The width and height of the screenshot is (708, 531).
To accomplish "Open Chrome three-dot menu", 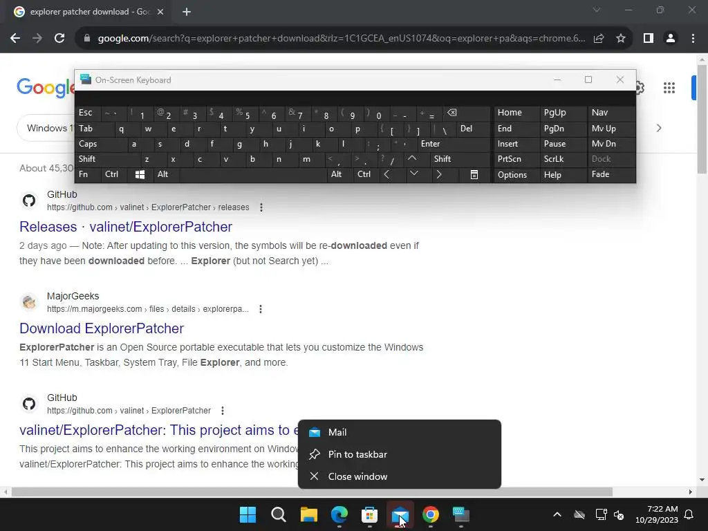I will click(x=693, y=39).
